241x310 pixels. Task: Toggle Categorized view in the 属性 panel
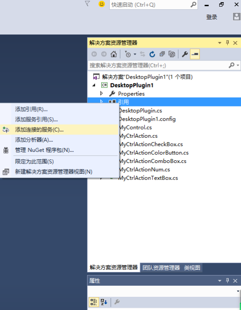tap(94, 302)
